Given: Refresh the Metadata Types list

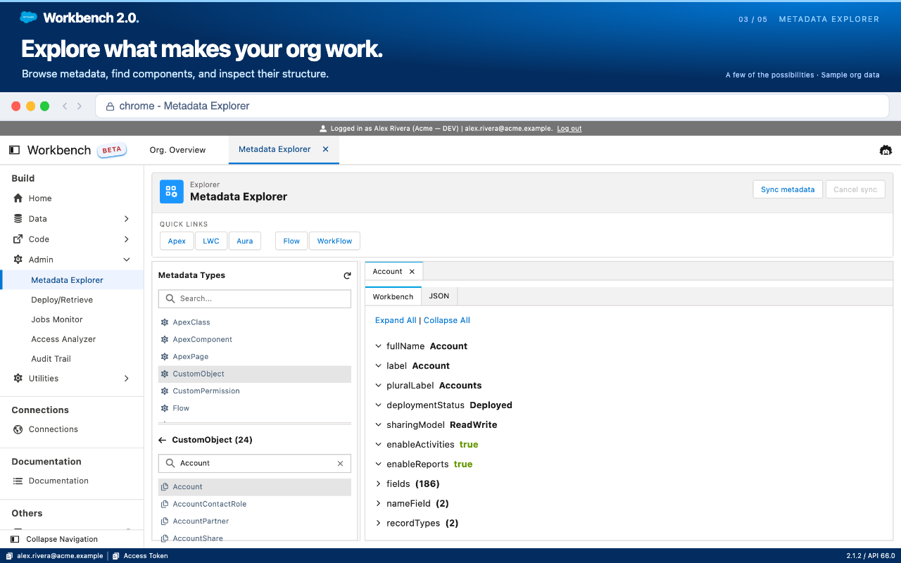Looking at the screenshot, I should [347, 276].
